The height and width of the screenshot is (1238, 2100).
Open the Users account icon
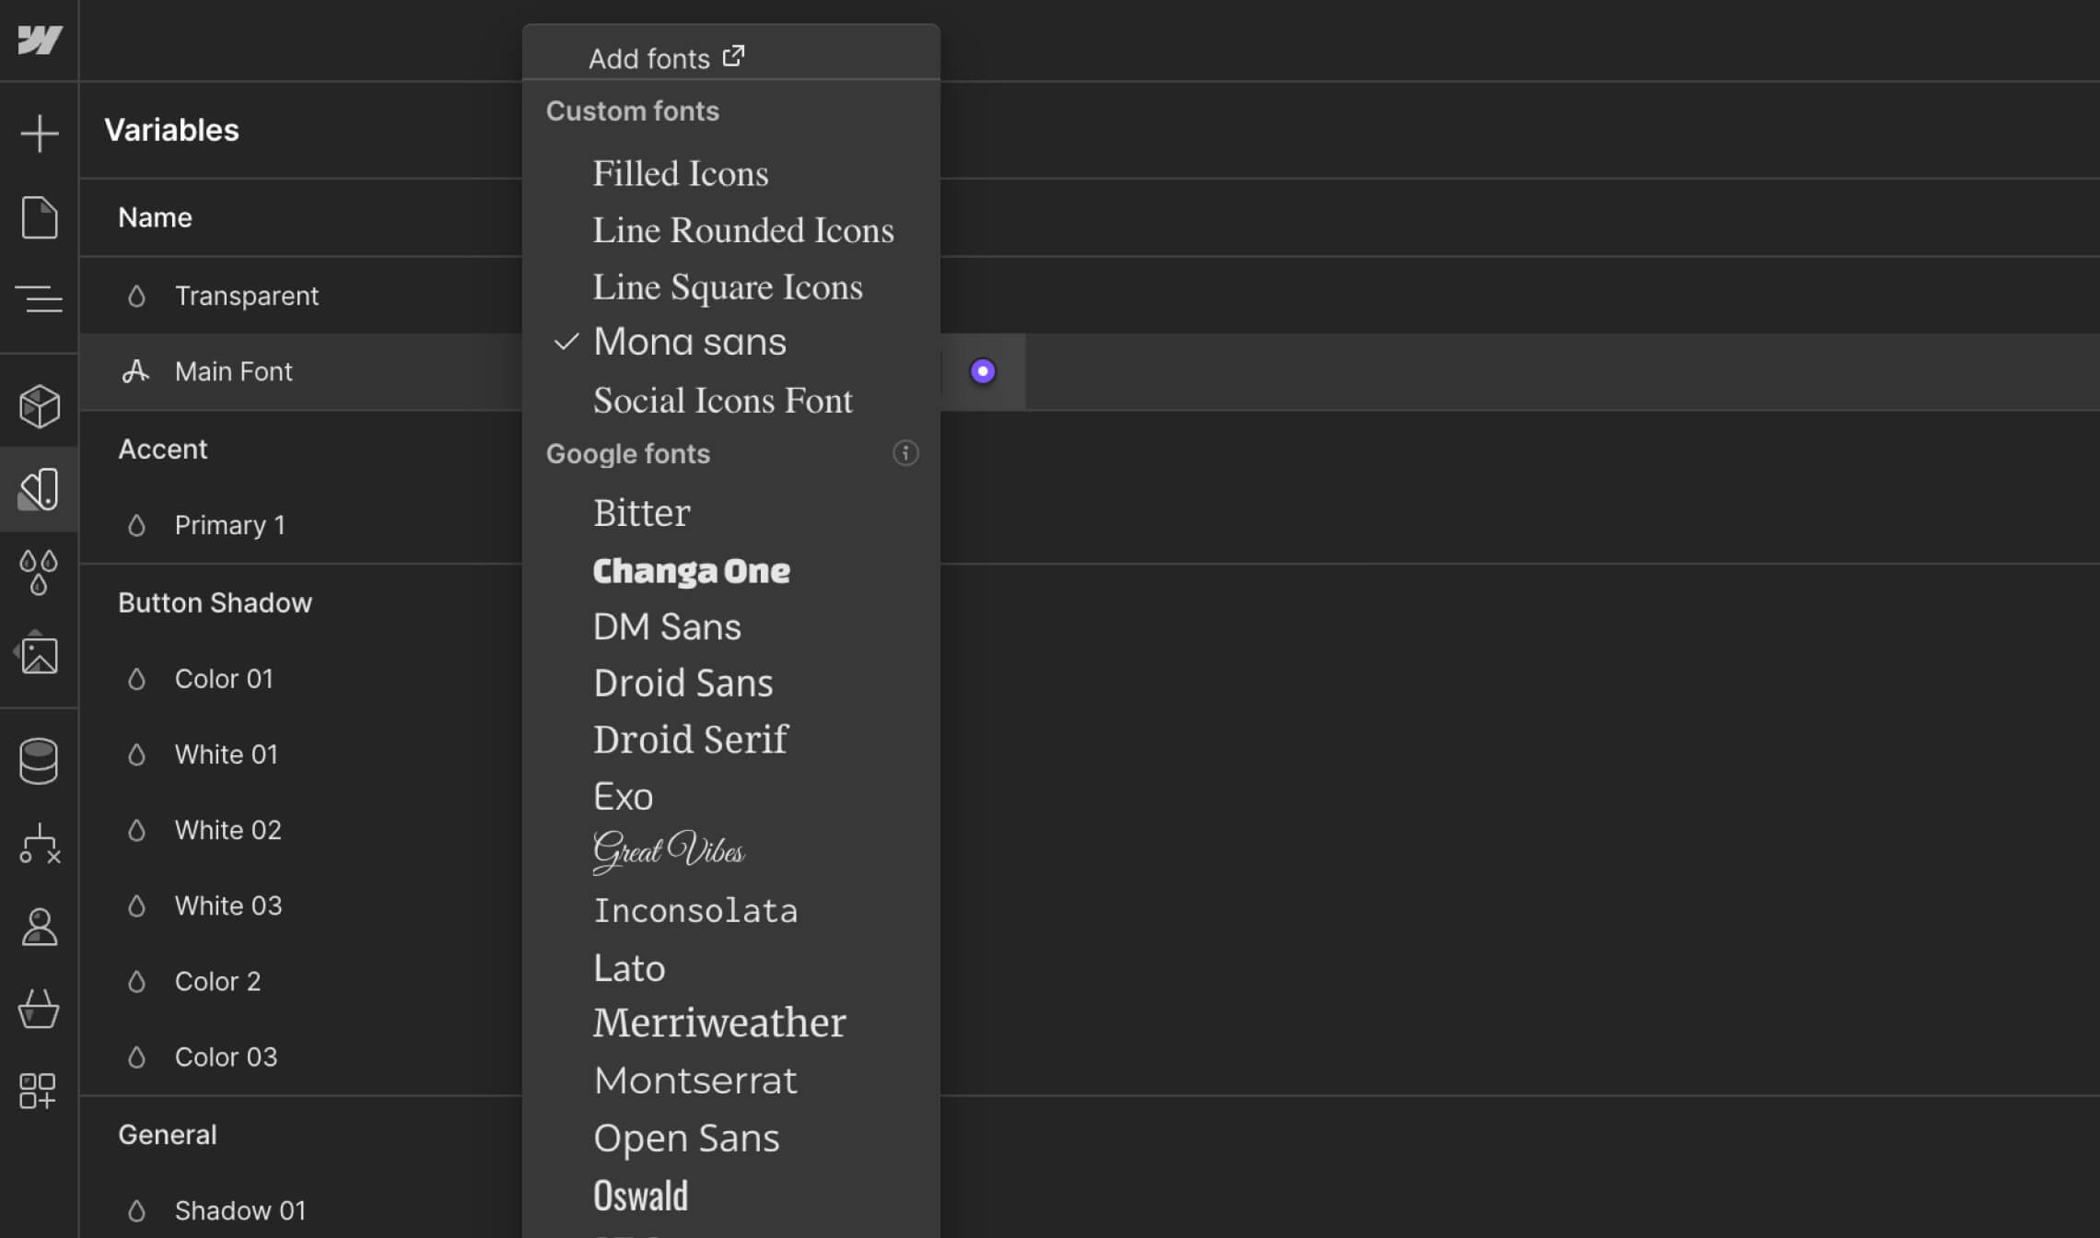[x=40, y=927]
